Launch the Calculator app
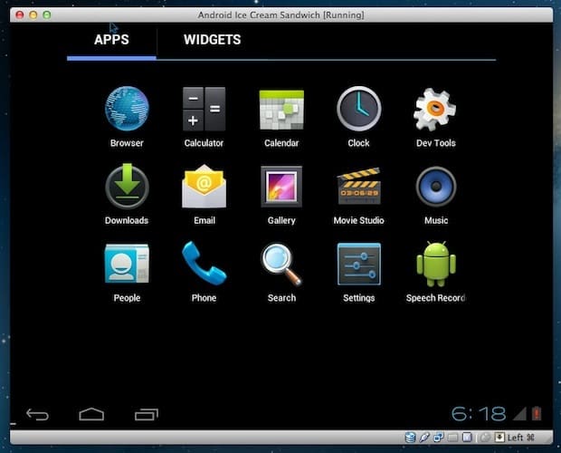Screen dimensions: 561x453 pyautogui.click(x=204, y=109)
